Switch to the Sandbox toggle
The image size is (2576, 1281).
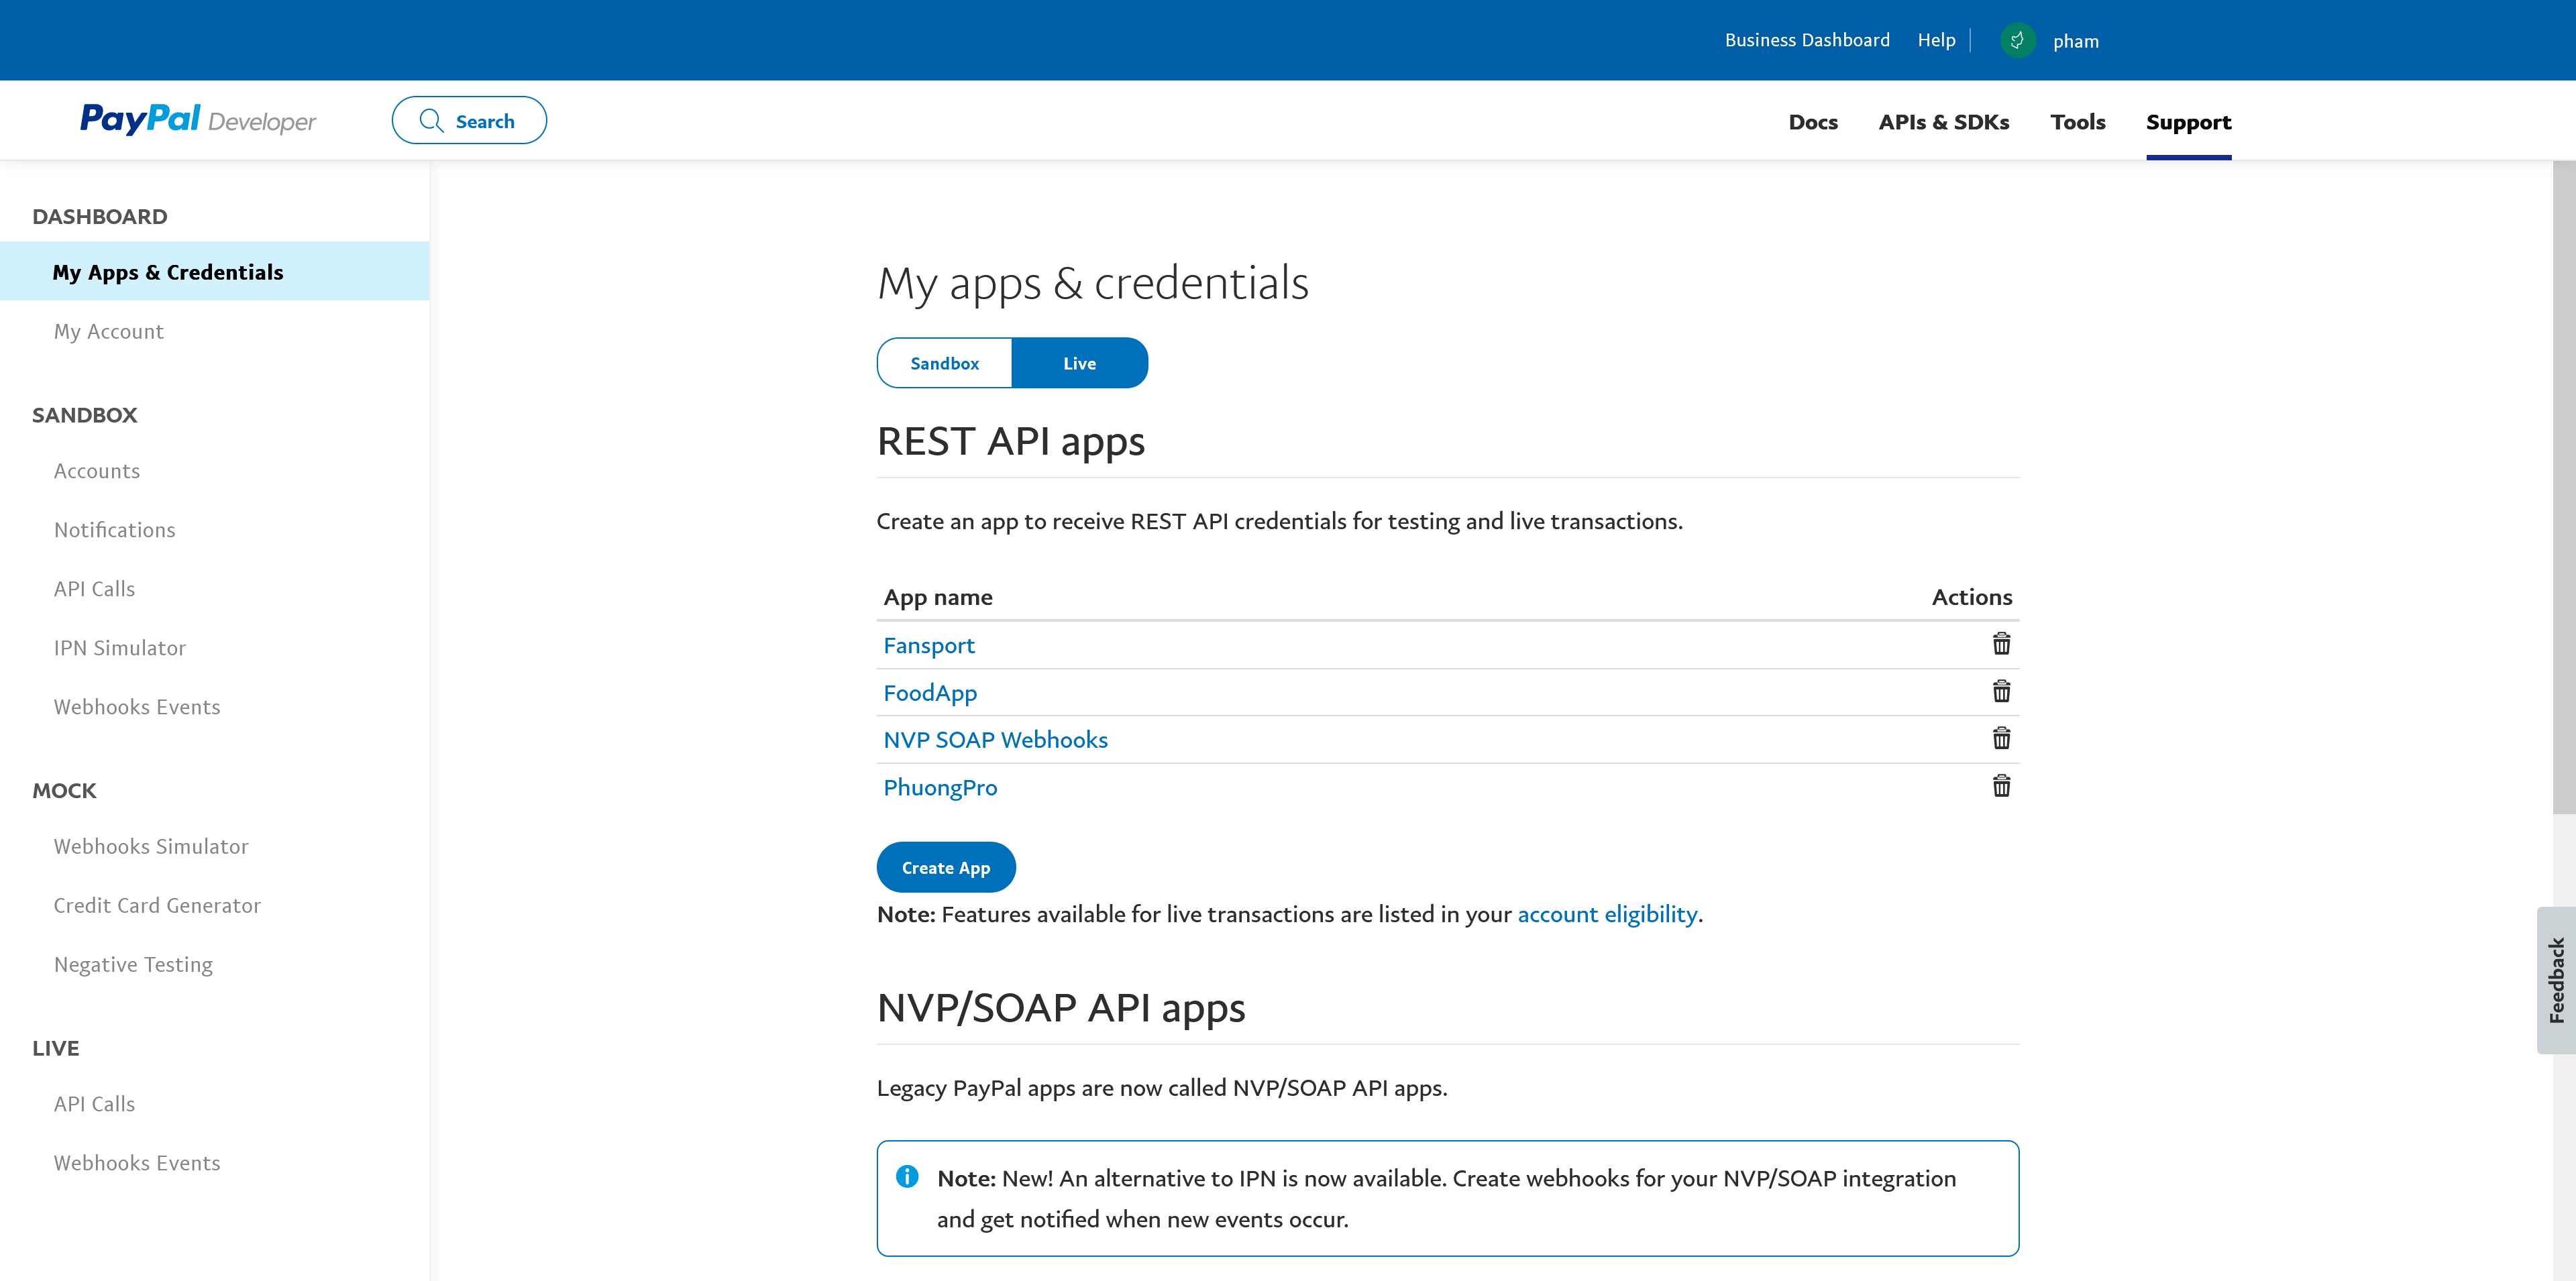[x=944, y=363]
